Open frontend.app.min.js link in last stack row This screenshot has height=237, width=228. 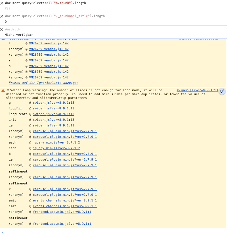62,224
